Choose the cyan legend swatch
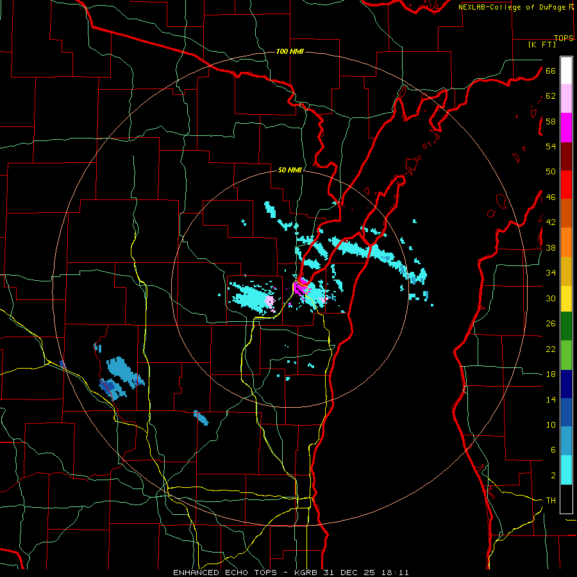The height and width of the screenshot is (577, 577). (x=566, y=470)
